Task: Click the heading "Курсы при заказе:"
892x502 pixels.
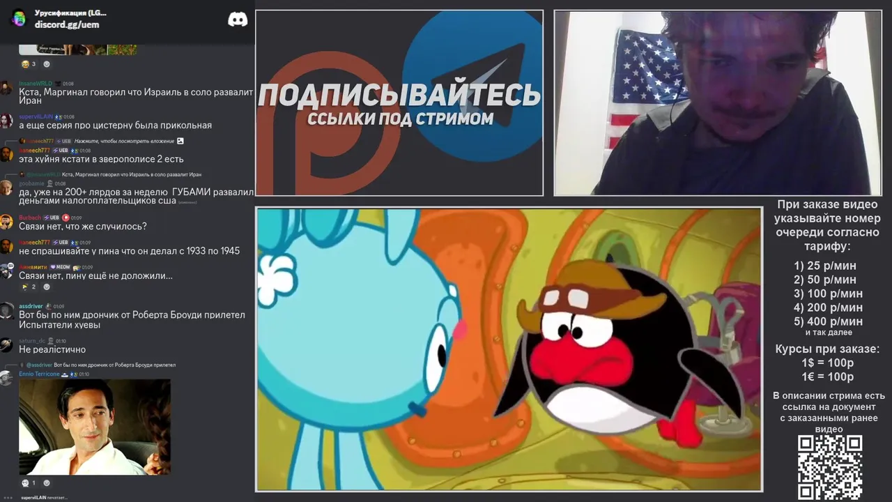Action: tap(827, 349)
